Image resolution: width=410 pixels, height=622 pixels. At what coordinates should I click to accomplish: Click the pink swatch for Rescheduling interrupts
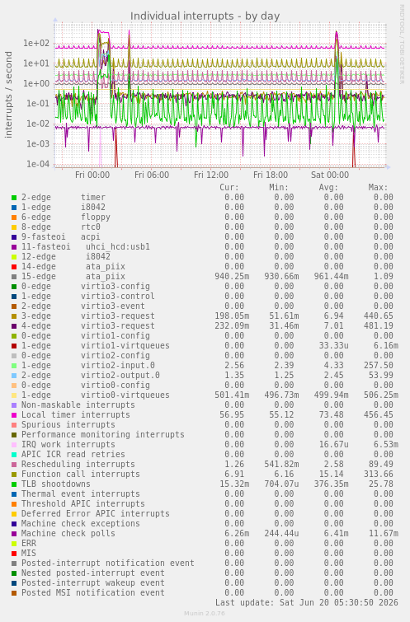tap(14, 465)
